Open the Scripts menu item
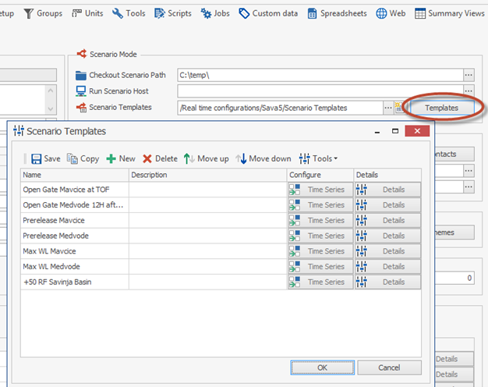This screenshot has width=488, height=387. 173,13
